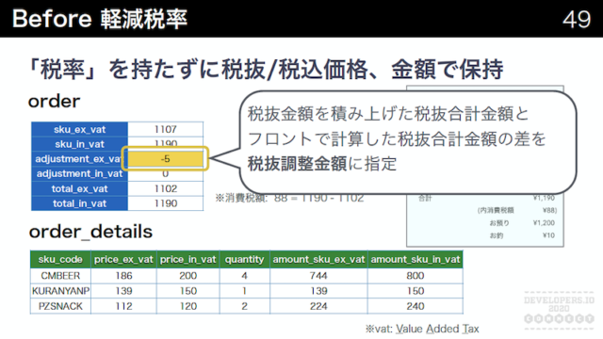Screen dimensions: 603x339
Task: Click receipt total '¥1,190' amount
Action: pos(544,199)
